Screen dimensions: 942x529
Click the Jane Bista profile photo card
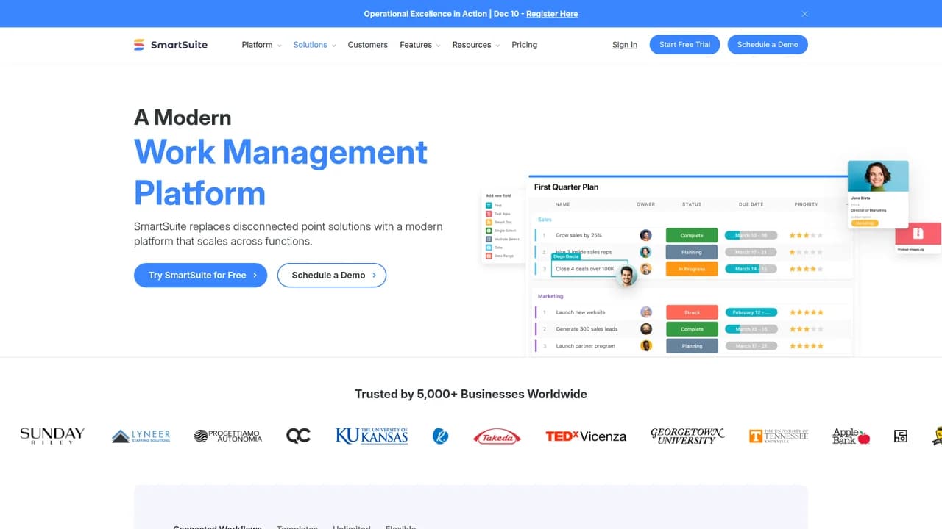pos(878,176)
